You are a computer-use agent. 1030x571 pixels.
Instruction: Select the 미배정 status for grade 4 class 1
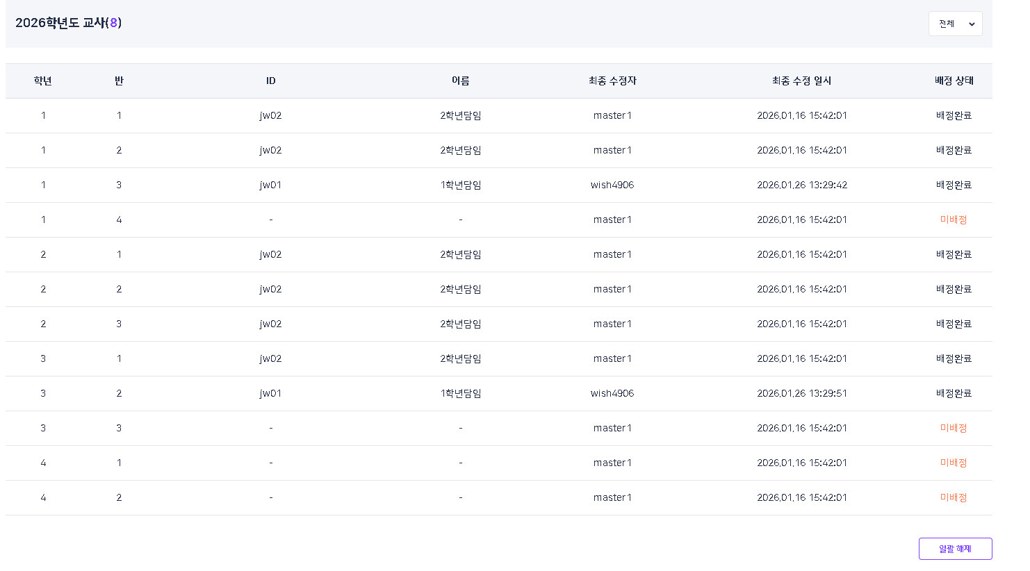pos(954,463)
